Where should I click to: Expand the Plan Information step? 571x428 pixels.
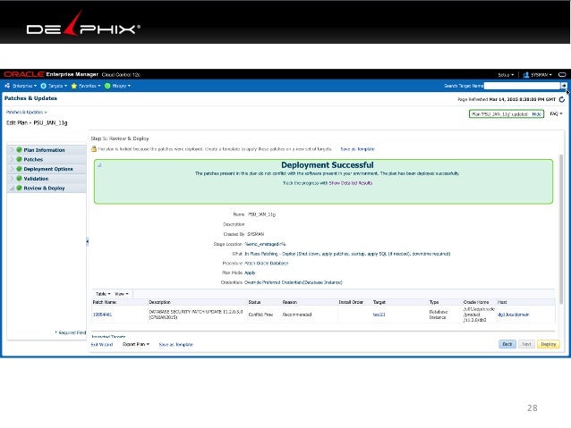tap(12, 150)
